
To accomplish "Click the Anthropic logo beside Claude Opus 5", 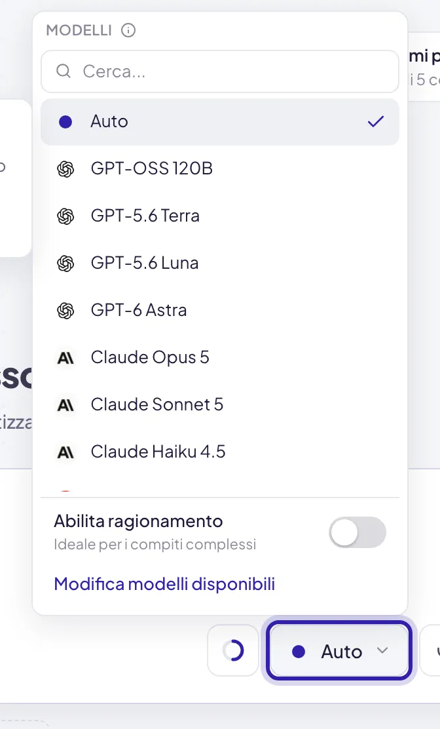I will pos(65,358).
